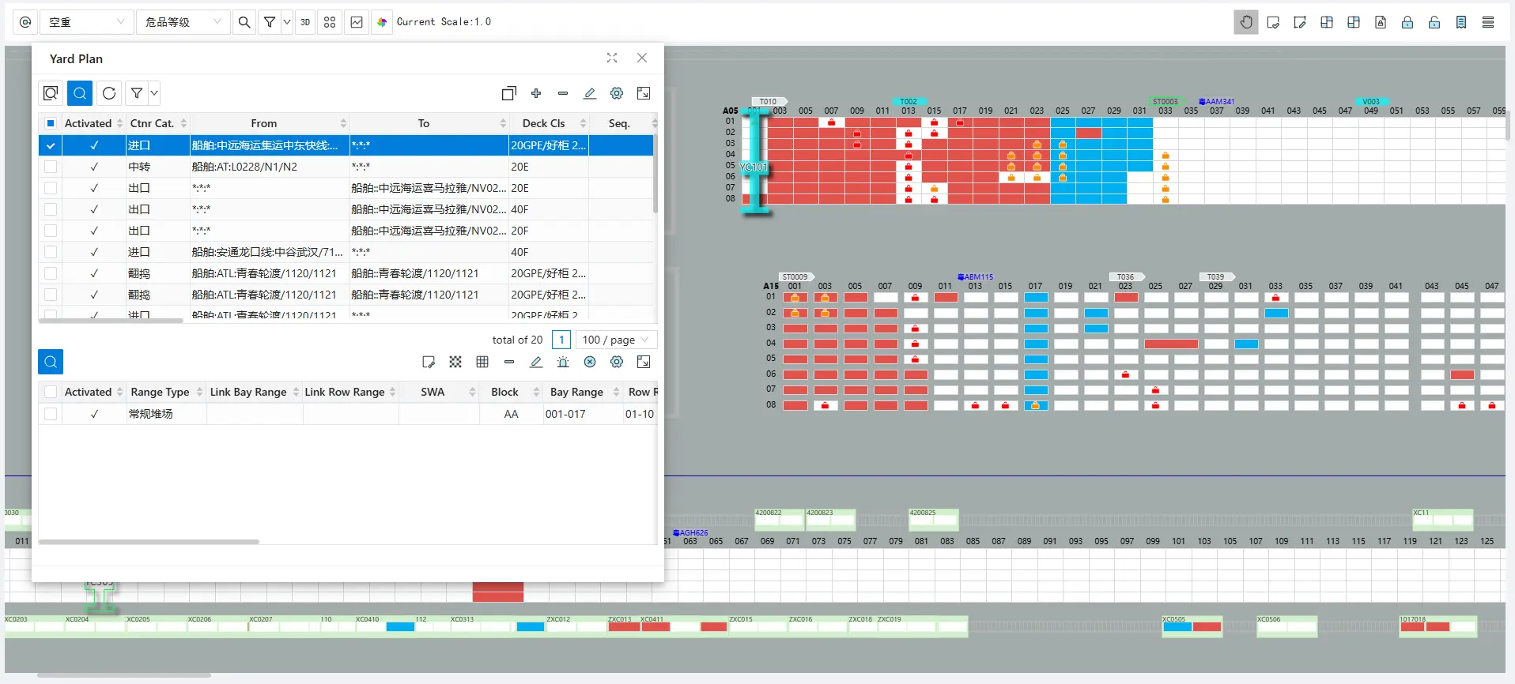Screen dimensions: 1515x684
Task: Click the plus add icon in Yard Plan toolbar
Action: coord(536,93)
